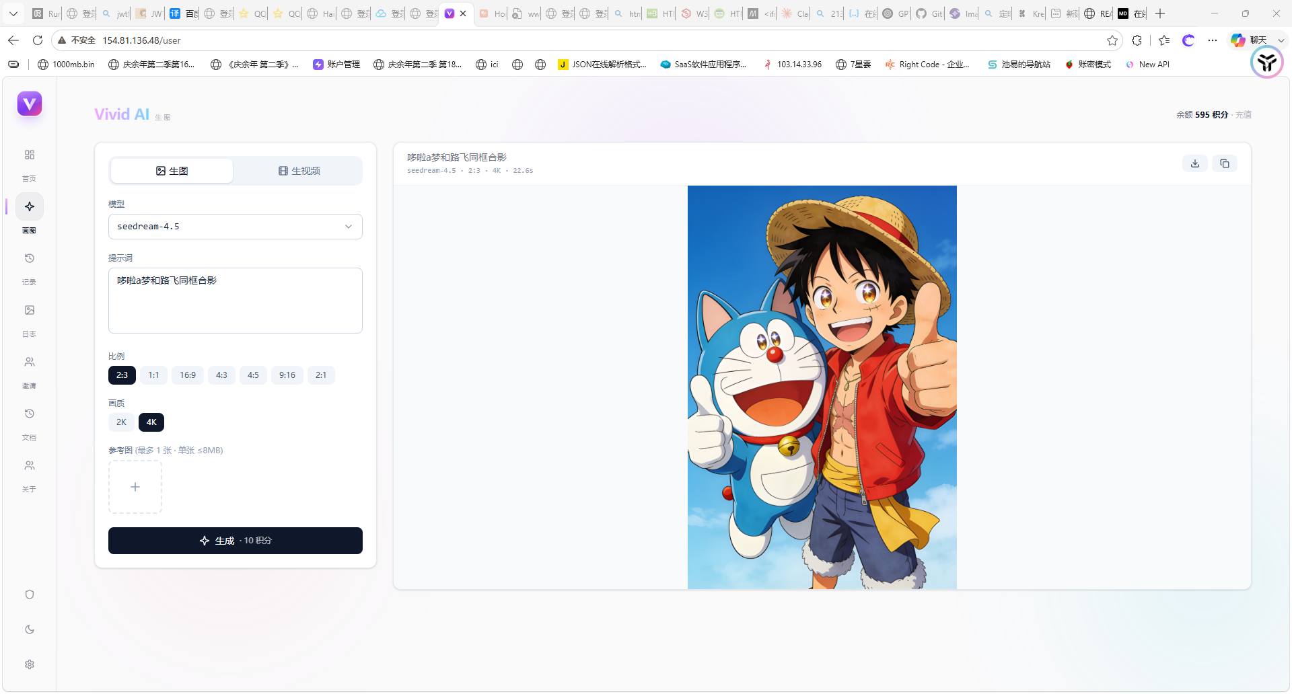
Task: Open the 日志 image sidebar icon
Action: (x=30, y=310)
